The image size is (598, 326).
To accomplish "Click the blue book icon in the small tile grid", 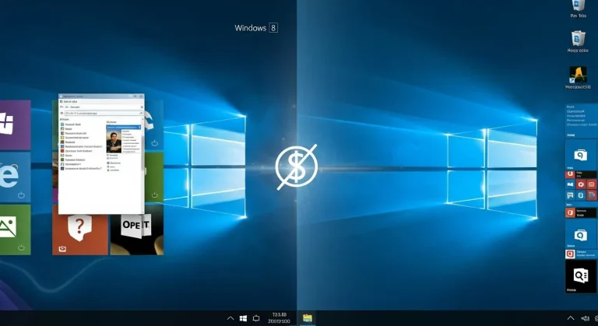I will (x=570, y=184).
